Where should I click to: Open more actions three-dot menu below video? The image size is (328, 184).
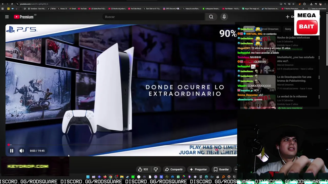point(236,169)
